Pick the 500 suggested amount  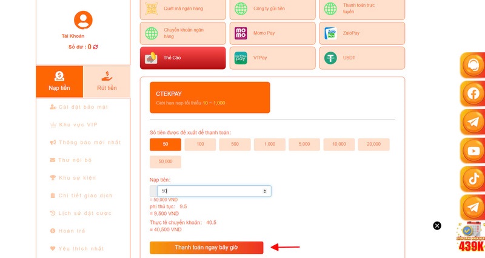(x=235, y=144)
